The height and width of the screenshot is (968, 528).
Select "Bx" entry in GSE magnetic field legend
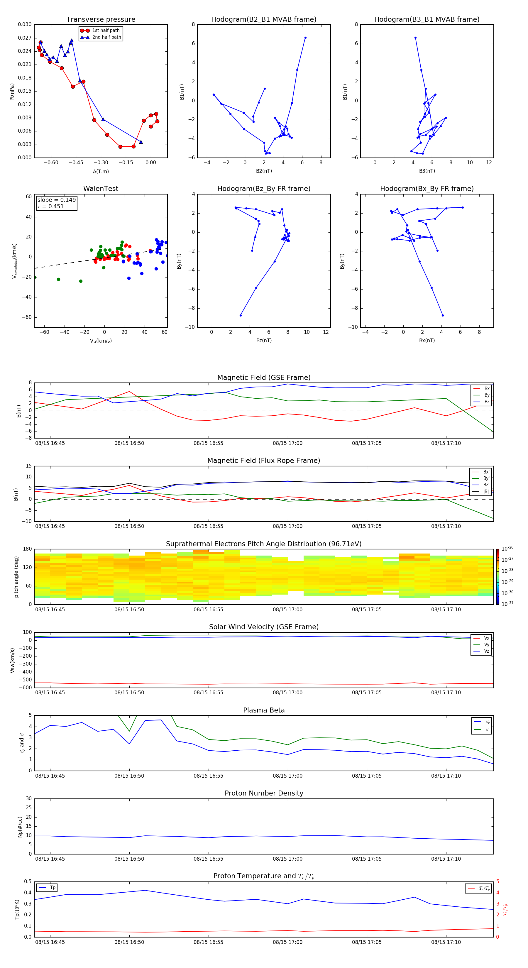481,389
